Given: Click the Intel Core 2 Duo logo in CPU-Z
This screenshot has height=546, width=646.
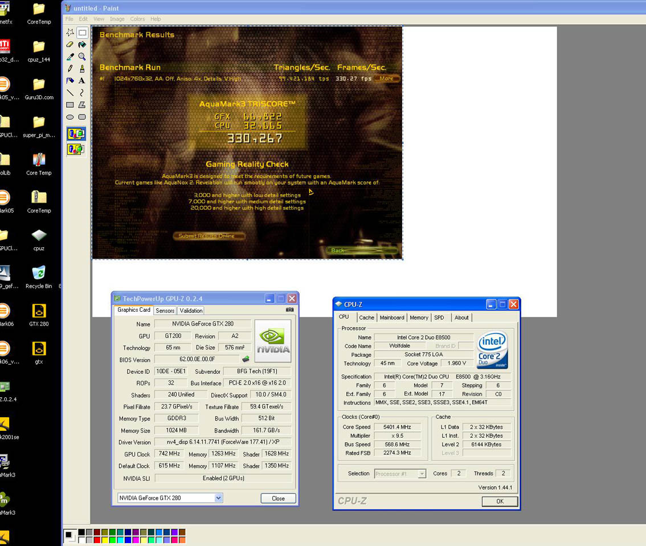Looking at the screenshot, I should coord(493,351).
